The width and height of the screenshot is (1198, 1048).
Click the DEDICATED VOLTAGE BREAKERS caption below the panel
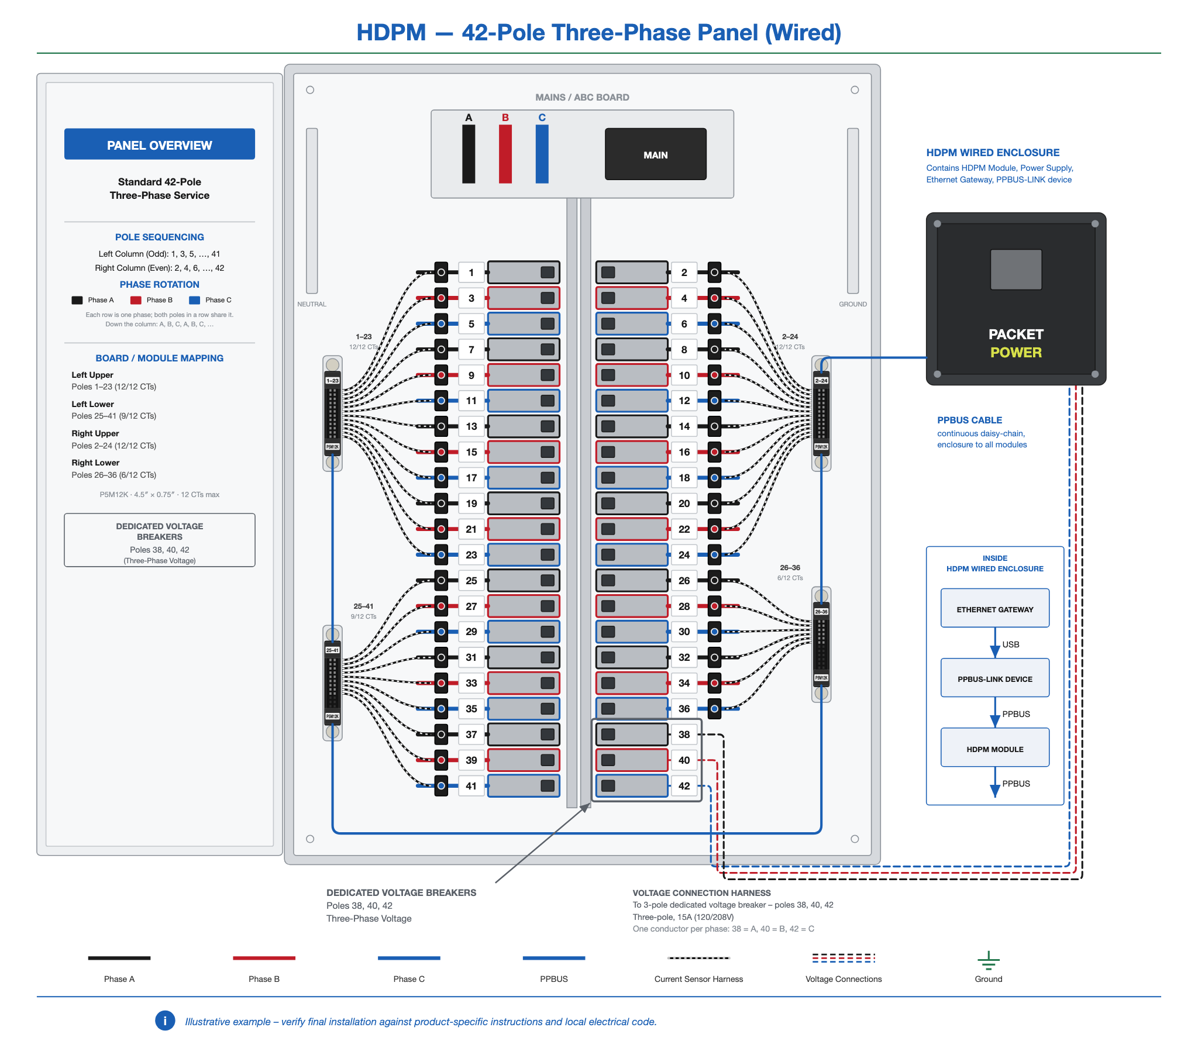(401, 892)
